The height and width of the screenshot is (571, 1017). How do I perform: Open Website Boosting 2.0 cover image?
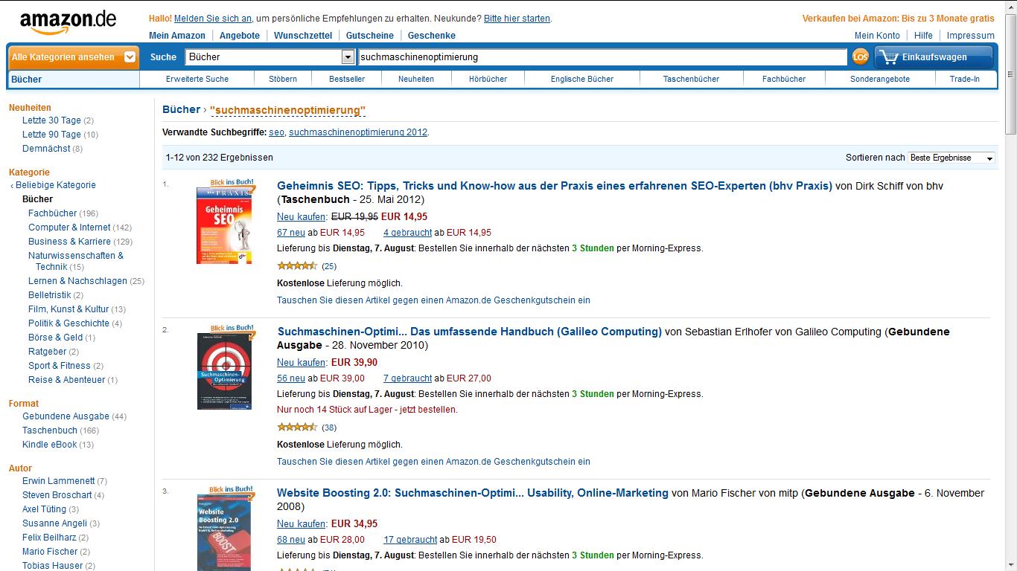tap(224, 529)
